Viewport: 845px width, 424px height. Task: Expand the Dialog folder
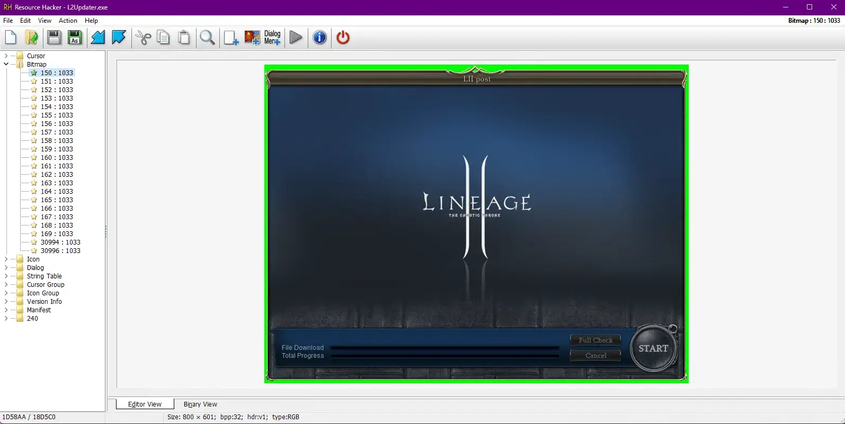click(x=6, y=267)
